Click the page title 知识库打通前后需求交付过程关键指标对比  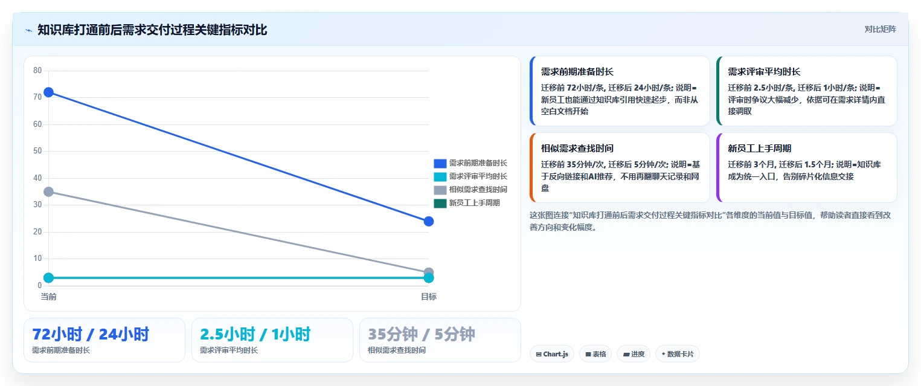(152, 30)
